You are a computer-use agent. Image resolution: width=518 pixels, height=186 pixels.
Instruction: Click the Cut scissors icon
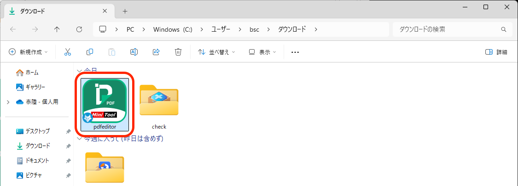click(x=68, y=52)
